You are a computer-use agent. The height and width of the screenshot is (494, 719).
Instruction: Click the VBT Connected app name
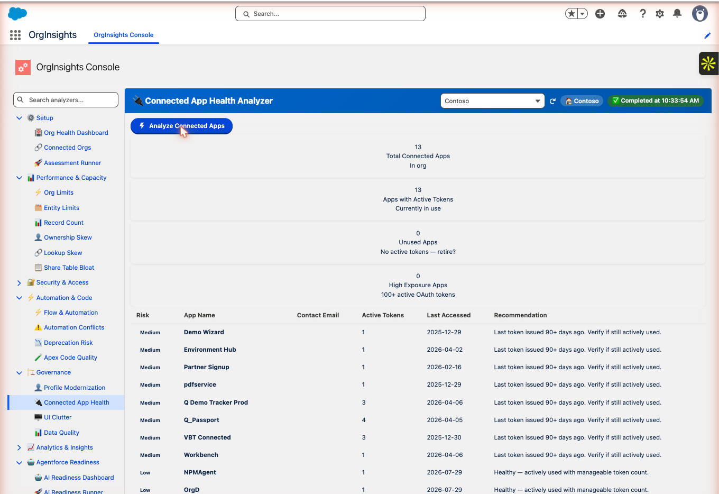(x=207, y=437)
